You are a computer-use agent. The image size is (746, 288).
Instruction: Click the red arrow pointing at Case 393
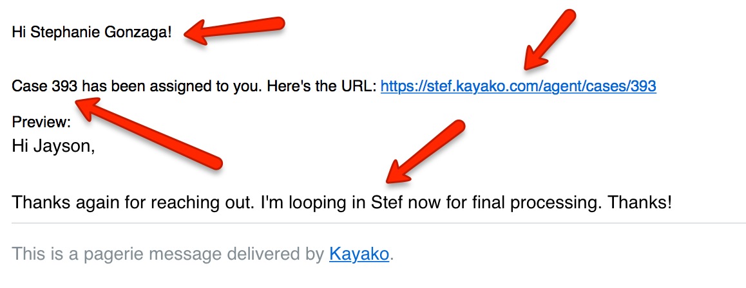click(148, 133)
